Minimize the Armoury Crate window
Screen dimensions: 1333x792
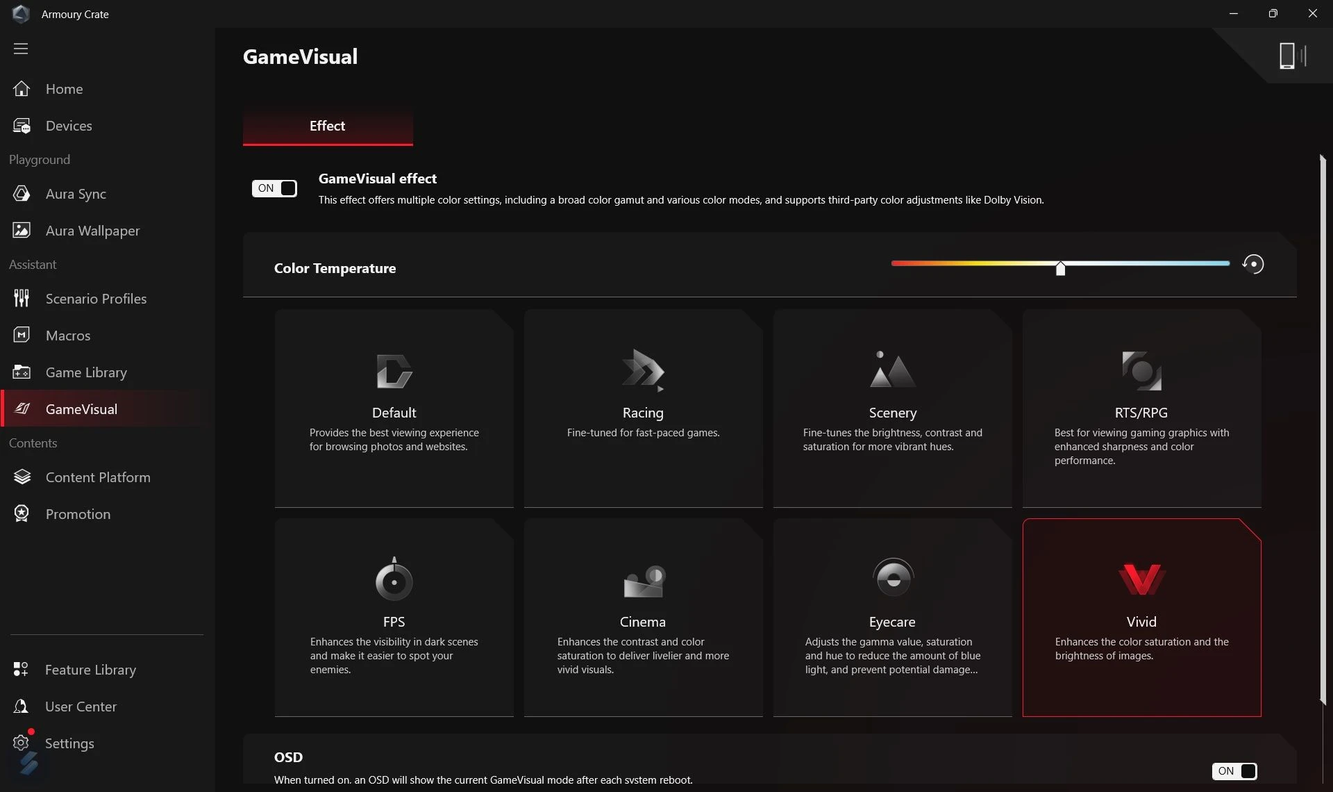click(1234, 14)
